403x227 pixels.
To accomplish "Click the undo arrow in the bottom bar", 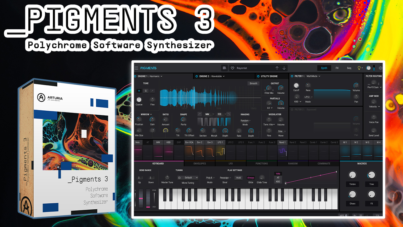I will click(355, 215).
